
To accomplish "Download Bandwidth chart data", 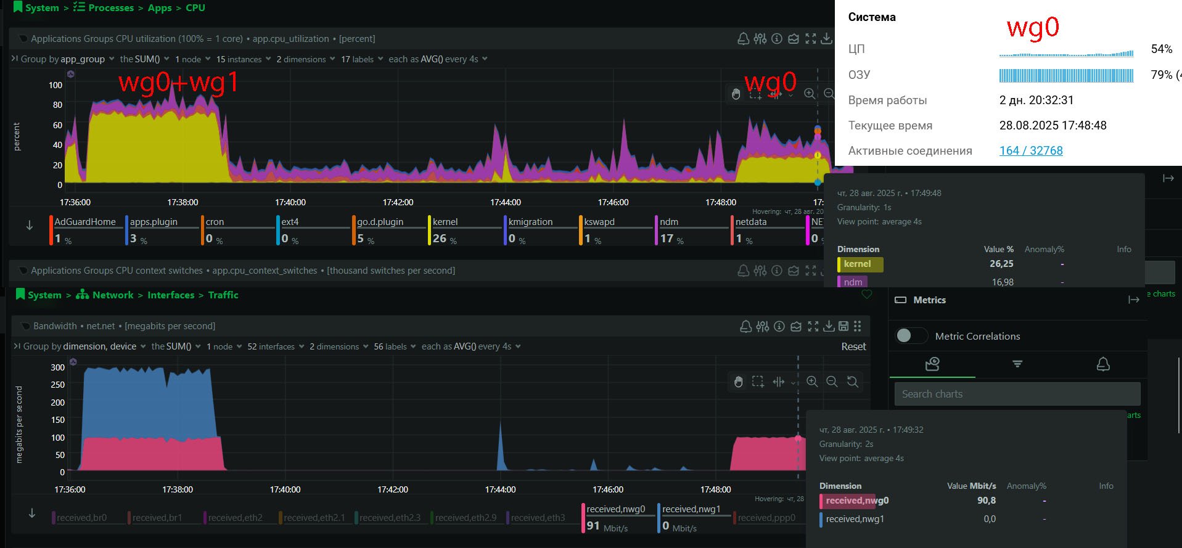I will click(x=829, y=326).
